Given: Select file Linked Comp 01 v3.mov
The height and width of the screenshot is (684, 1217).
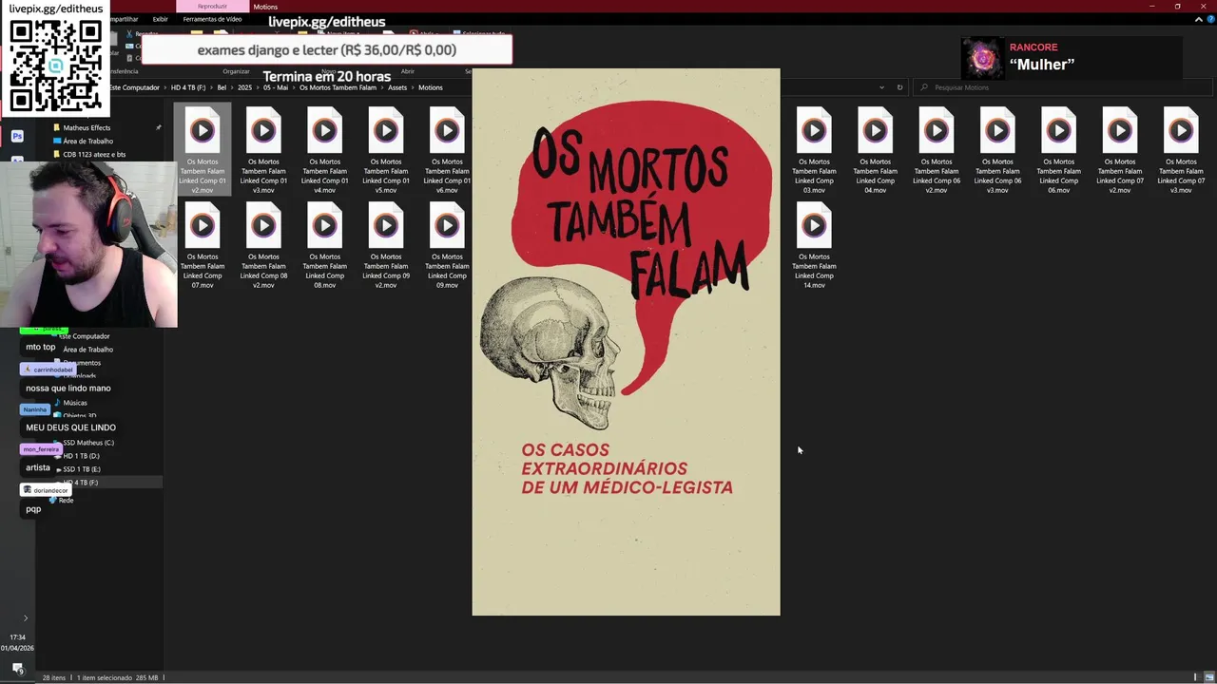Looking at the screenshot, I should point(263,148).
